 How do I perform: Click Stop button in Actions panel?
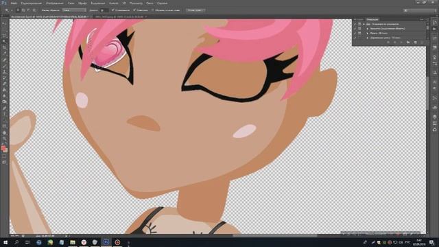[x=388, y=43]
